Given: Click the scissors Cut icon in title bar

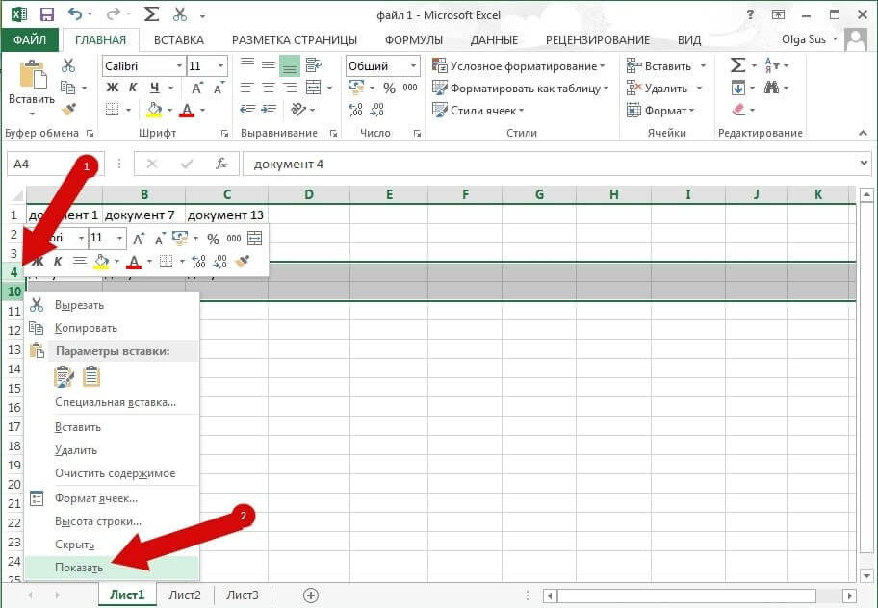Looking at the screenshot, I should (x=180, y=14).
